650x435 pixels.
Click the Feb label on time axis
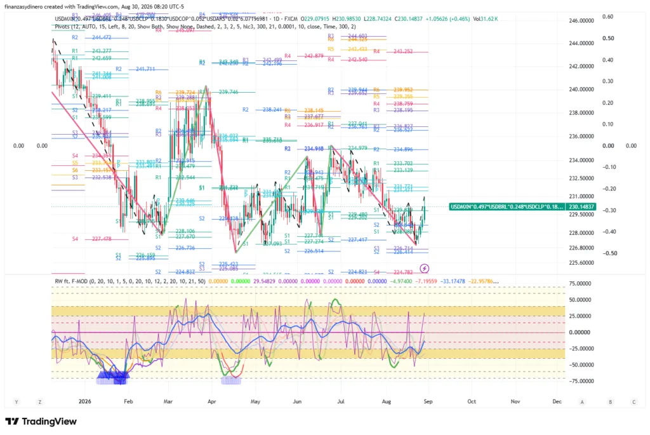coord(128,401)
